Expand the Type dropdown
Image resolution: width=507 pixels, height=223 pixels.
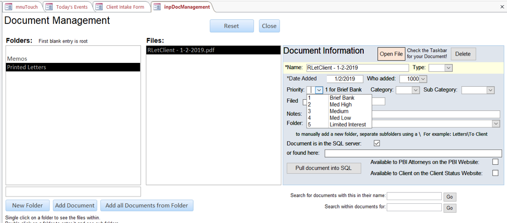[448, 68]
